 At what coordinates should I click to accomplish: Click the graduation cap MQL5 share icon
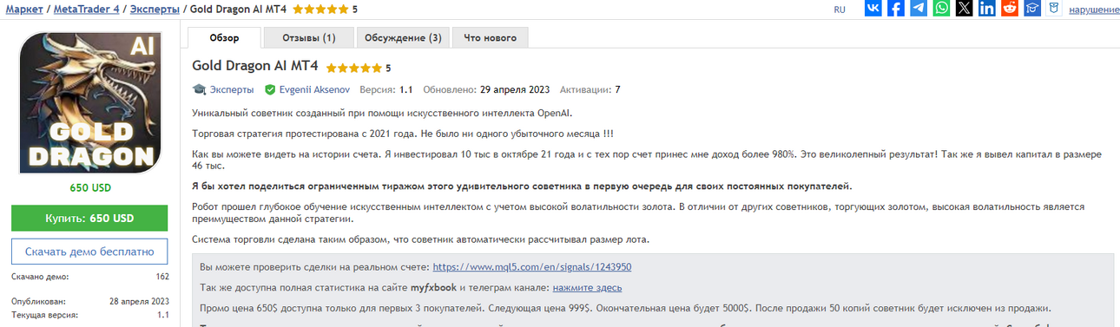(1032, 9)
